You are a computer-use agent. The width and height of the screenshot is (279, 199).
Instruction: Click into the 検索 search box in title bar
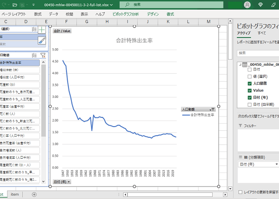pos(172,5)
